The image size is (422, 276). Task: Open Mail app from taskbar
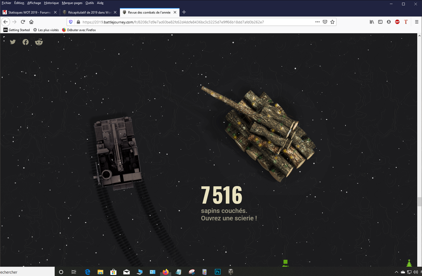click(126, 272)
